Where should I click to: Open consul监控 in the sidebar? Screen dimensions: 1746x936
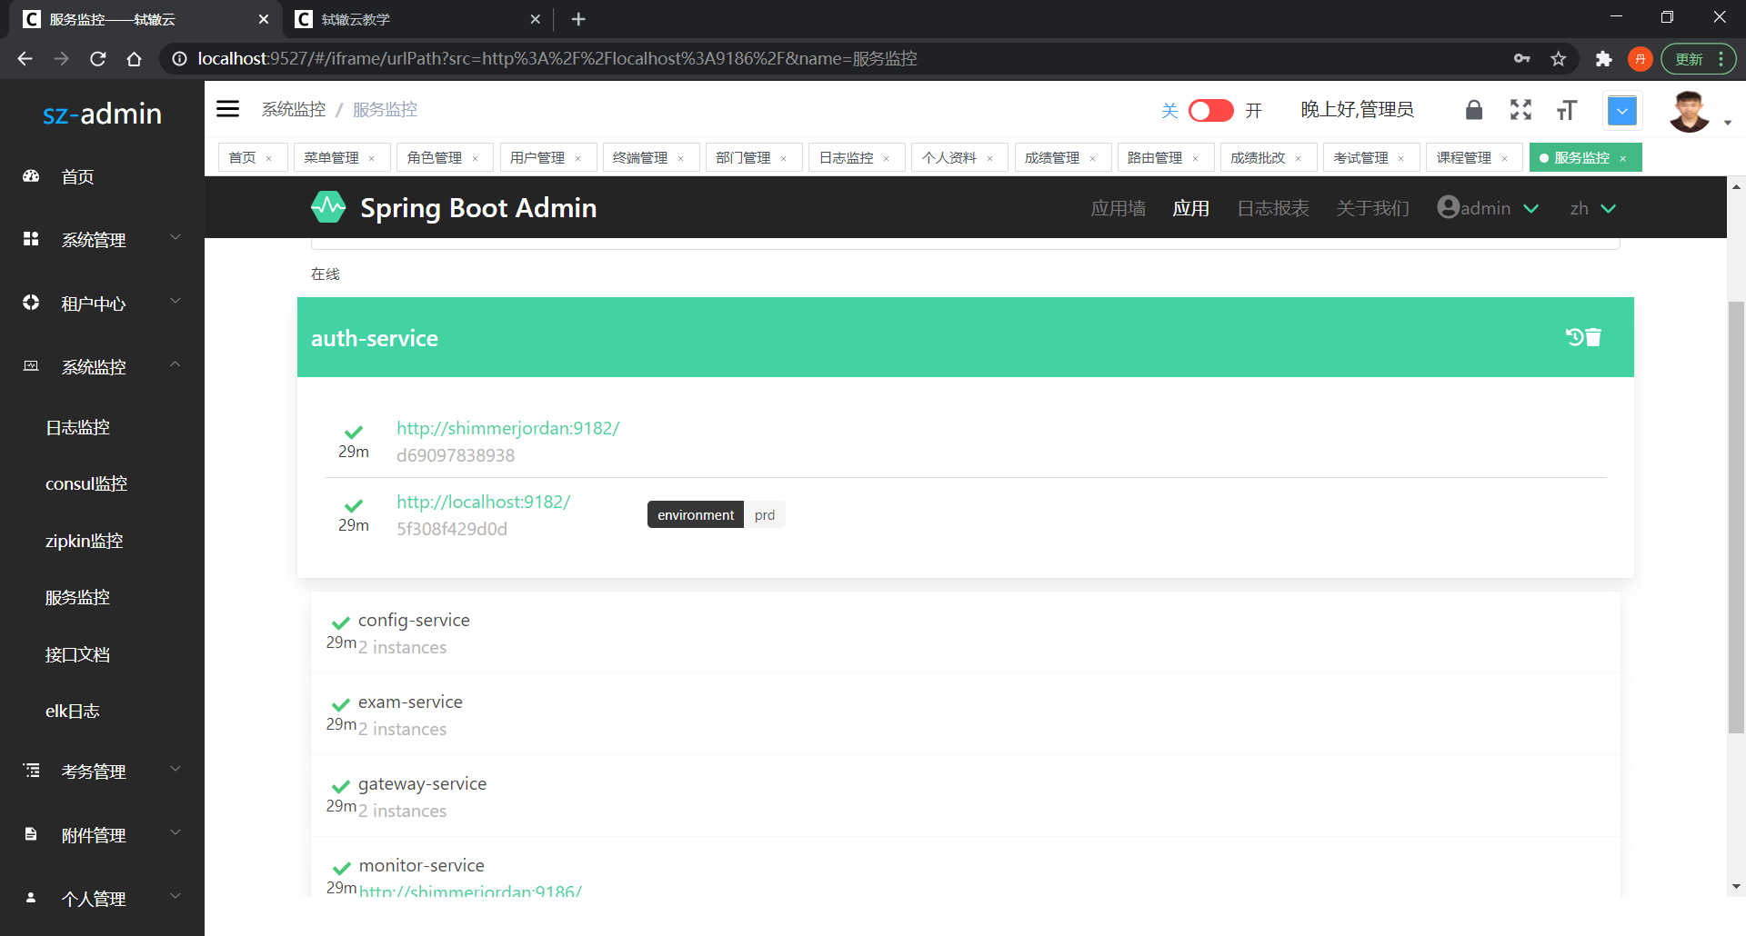[x=86, y=483]
